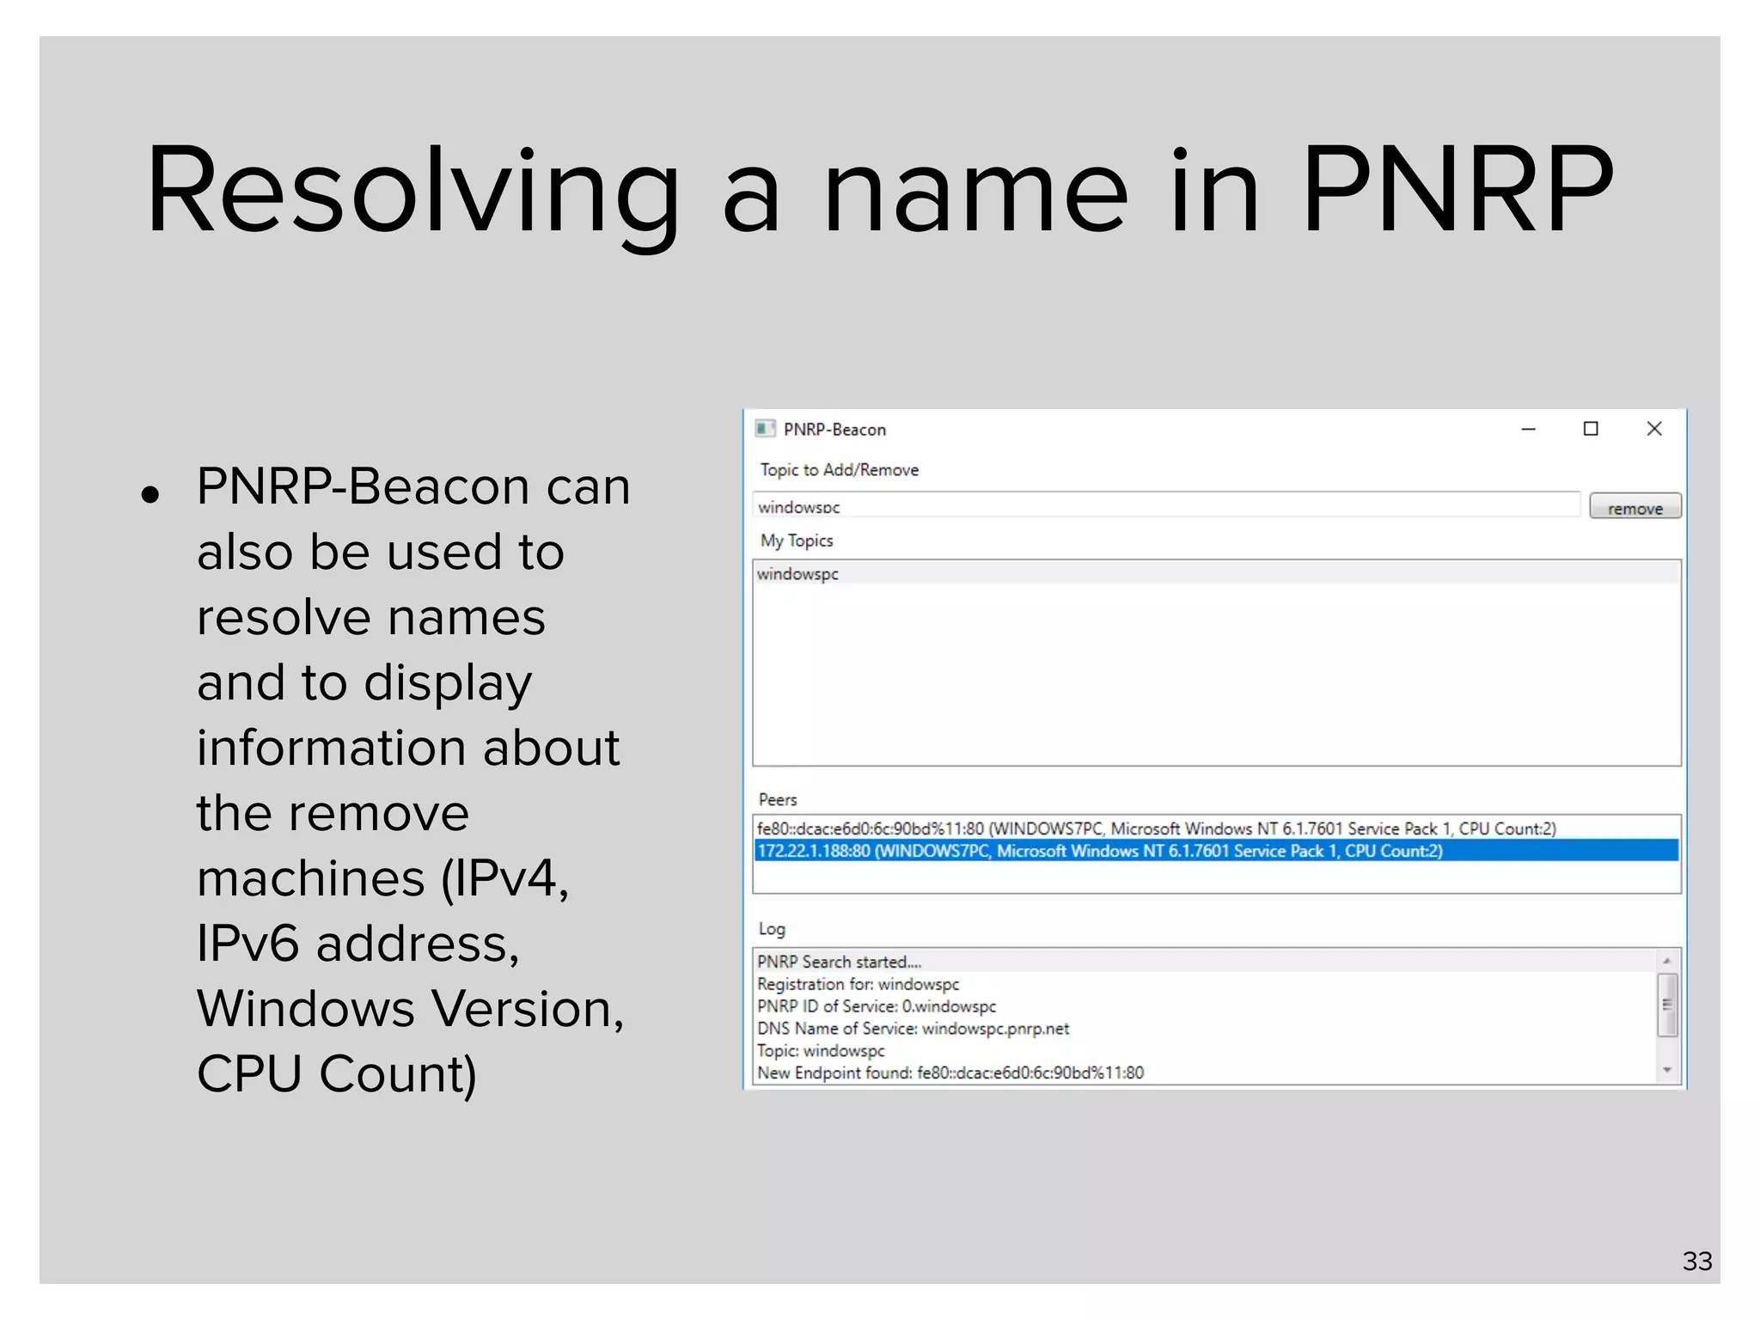Screen dimensions: 1760x1320
Task: Click the 'Log' label
Action: pyautogui.click(x=772, y=929)
